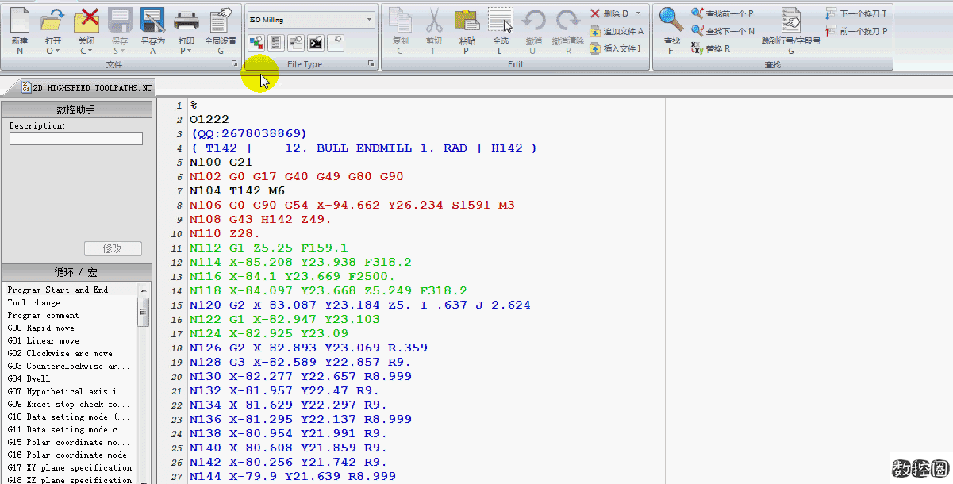Viewport: 953px width, 484px height.
Task: Click the 数控助手 panel header
Action: click(75, 109)
